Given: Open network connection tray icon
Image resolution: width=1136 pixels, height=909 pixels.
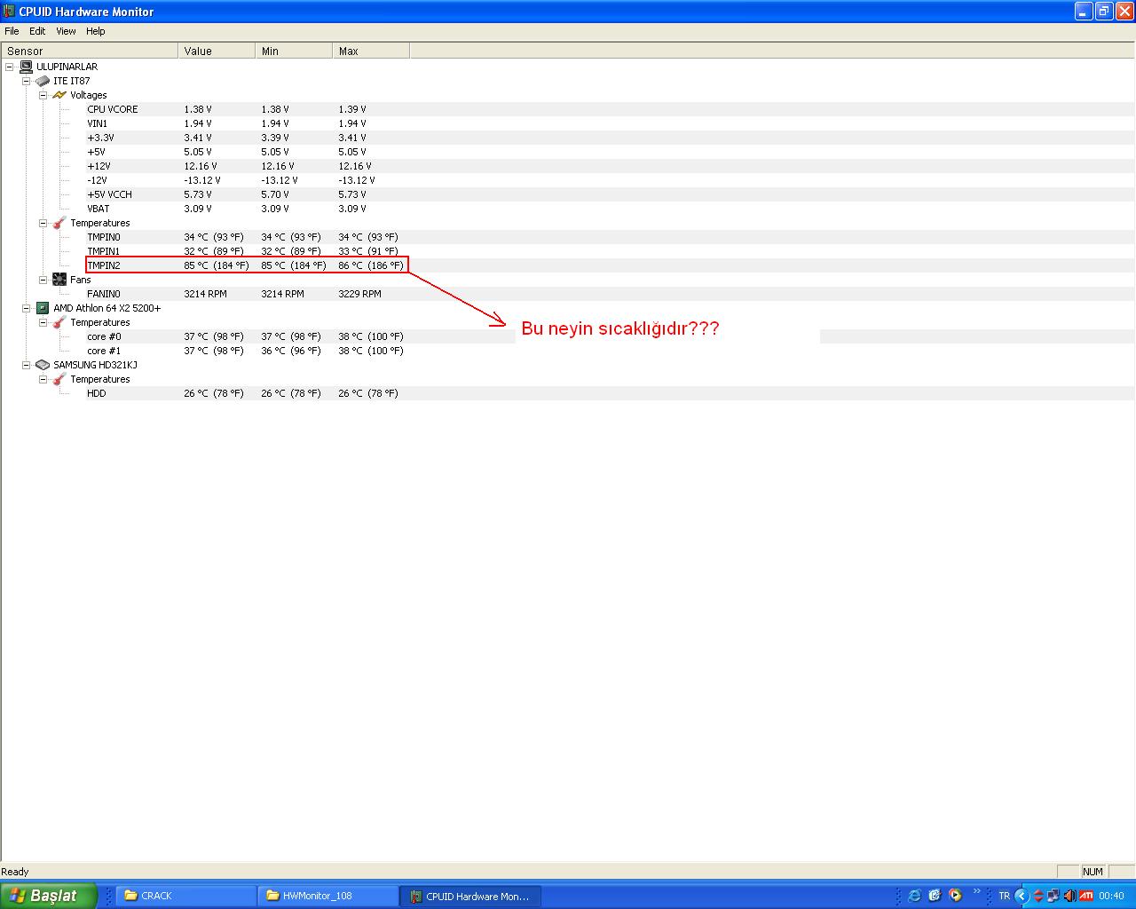Looking at the screenshot, I should [1053, 896].
